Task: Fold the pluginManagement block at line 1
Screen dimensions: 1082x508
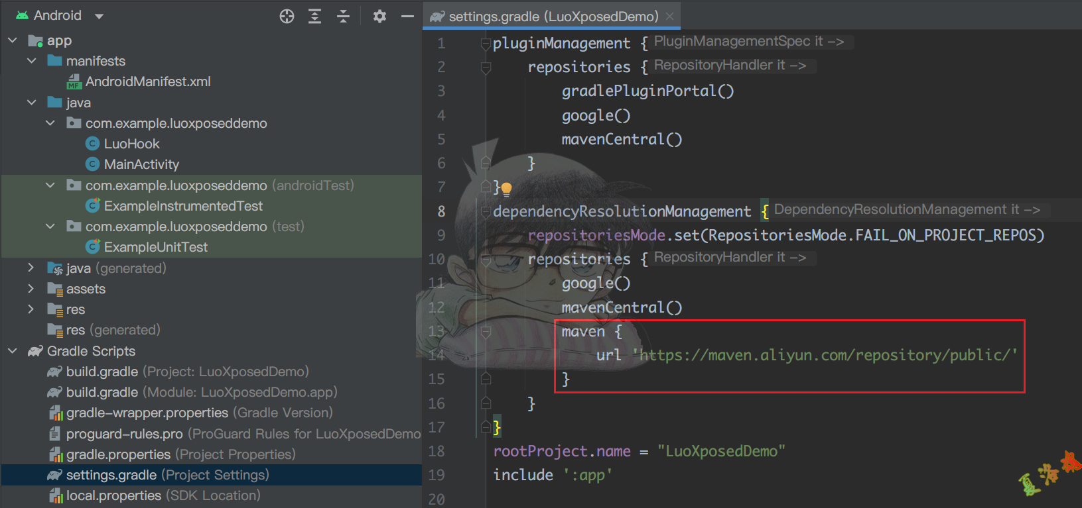Action: pyautogui.click(x=486, y=44)
